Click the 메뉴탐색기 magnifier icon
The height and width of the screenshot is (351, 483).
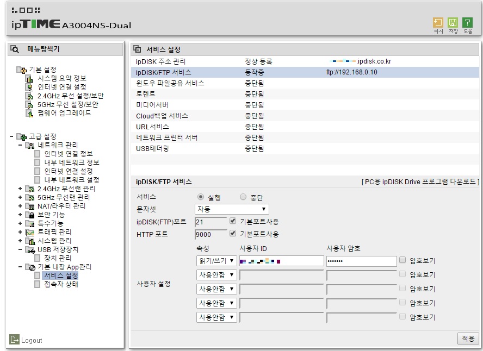pyautogui.click(x=15, y=49)
